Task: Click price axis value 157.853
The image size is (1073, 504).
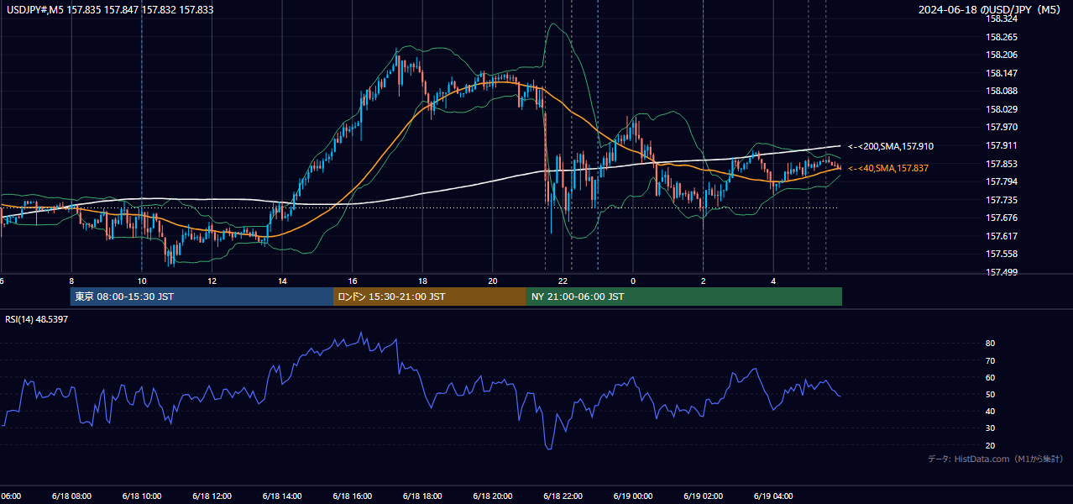Action: click(x=1001, y=164)
